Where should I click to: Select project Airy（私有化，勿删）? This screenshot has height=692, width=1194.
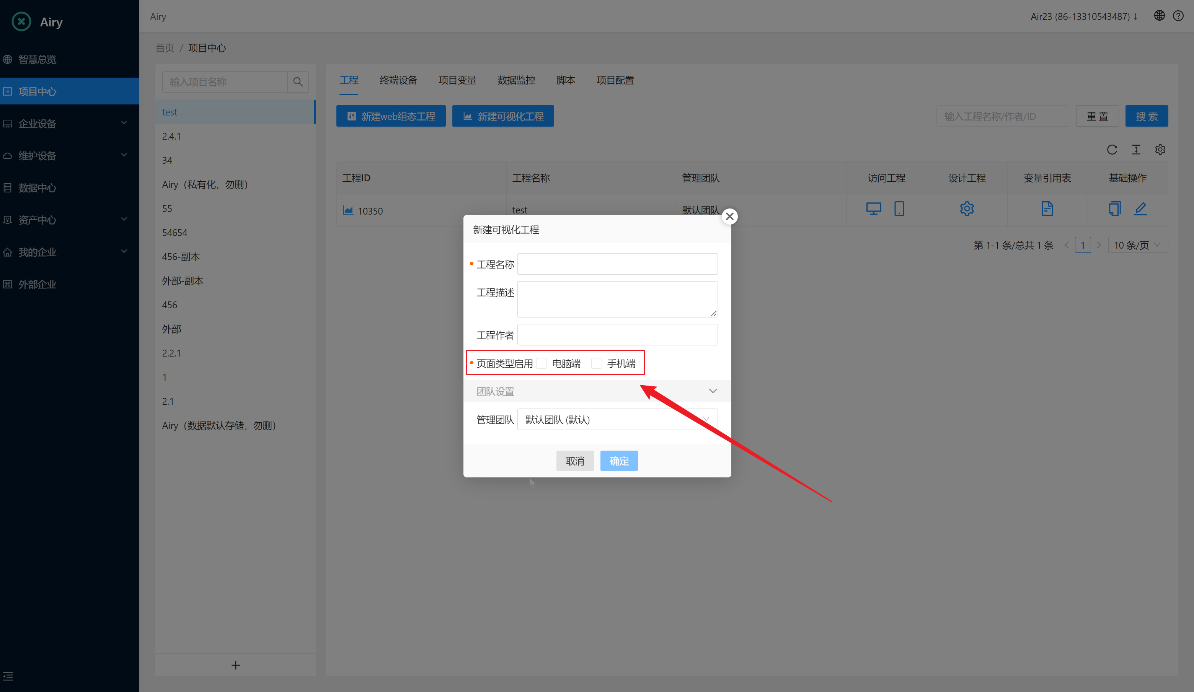[235, 184]
